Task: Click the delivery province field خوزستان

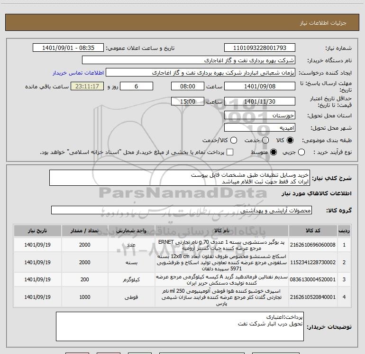Action: 260,115
